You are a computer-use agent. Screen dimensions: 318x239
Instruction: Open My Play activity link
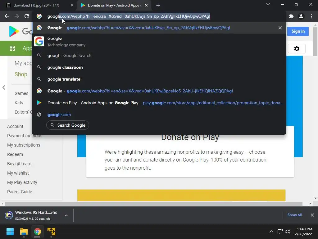(x=22, y=182)
